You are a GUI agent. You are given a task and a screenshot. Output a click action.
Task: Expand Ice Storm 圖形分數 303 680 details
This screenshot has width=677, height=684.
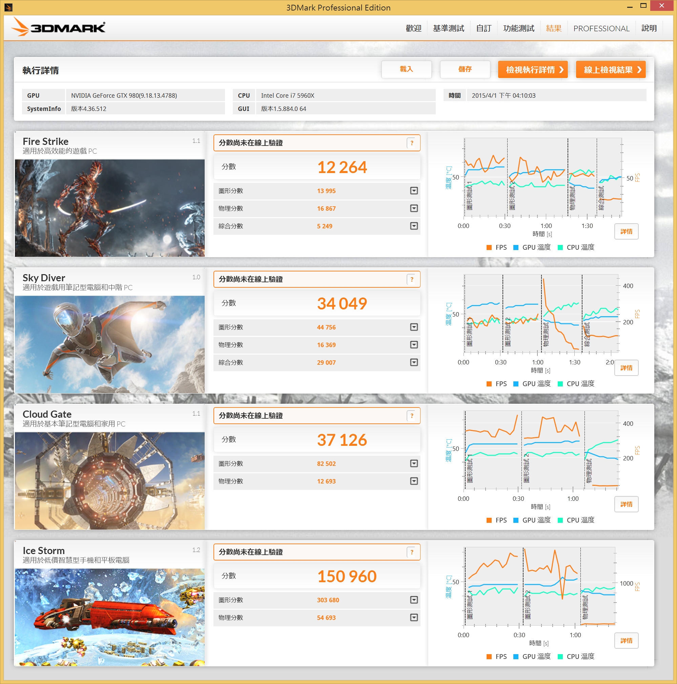coord(414,600)
